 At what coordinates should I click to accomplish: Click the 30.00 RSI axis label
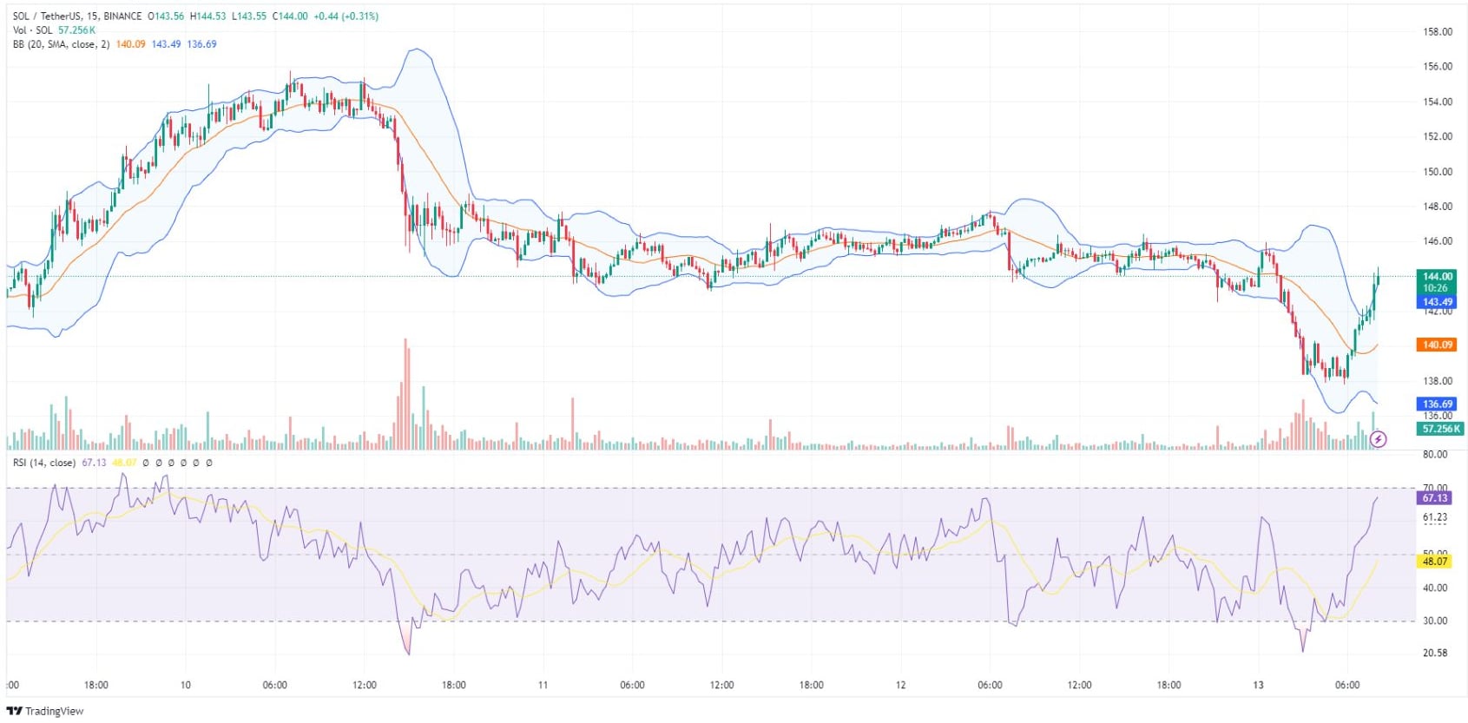pos(1435,621)
